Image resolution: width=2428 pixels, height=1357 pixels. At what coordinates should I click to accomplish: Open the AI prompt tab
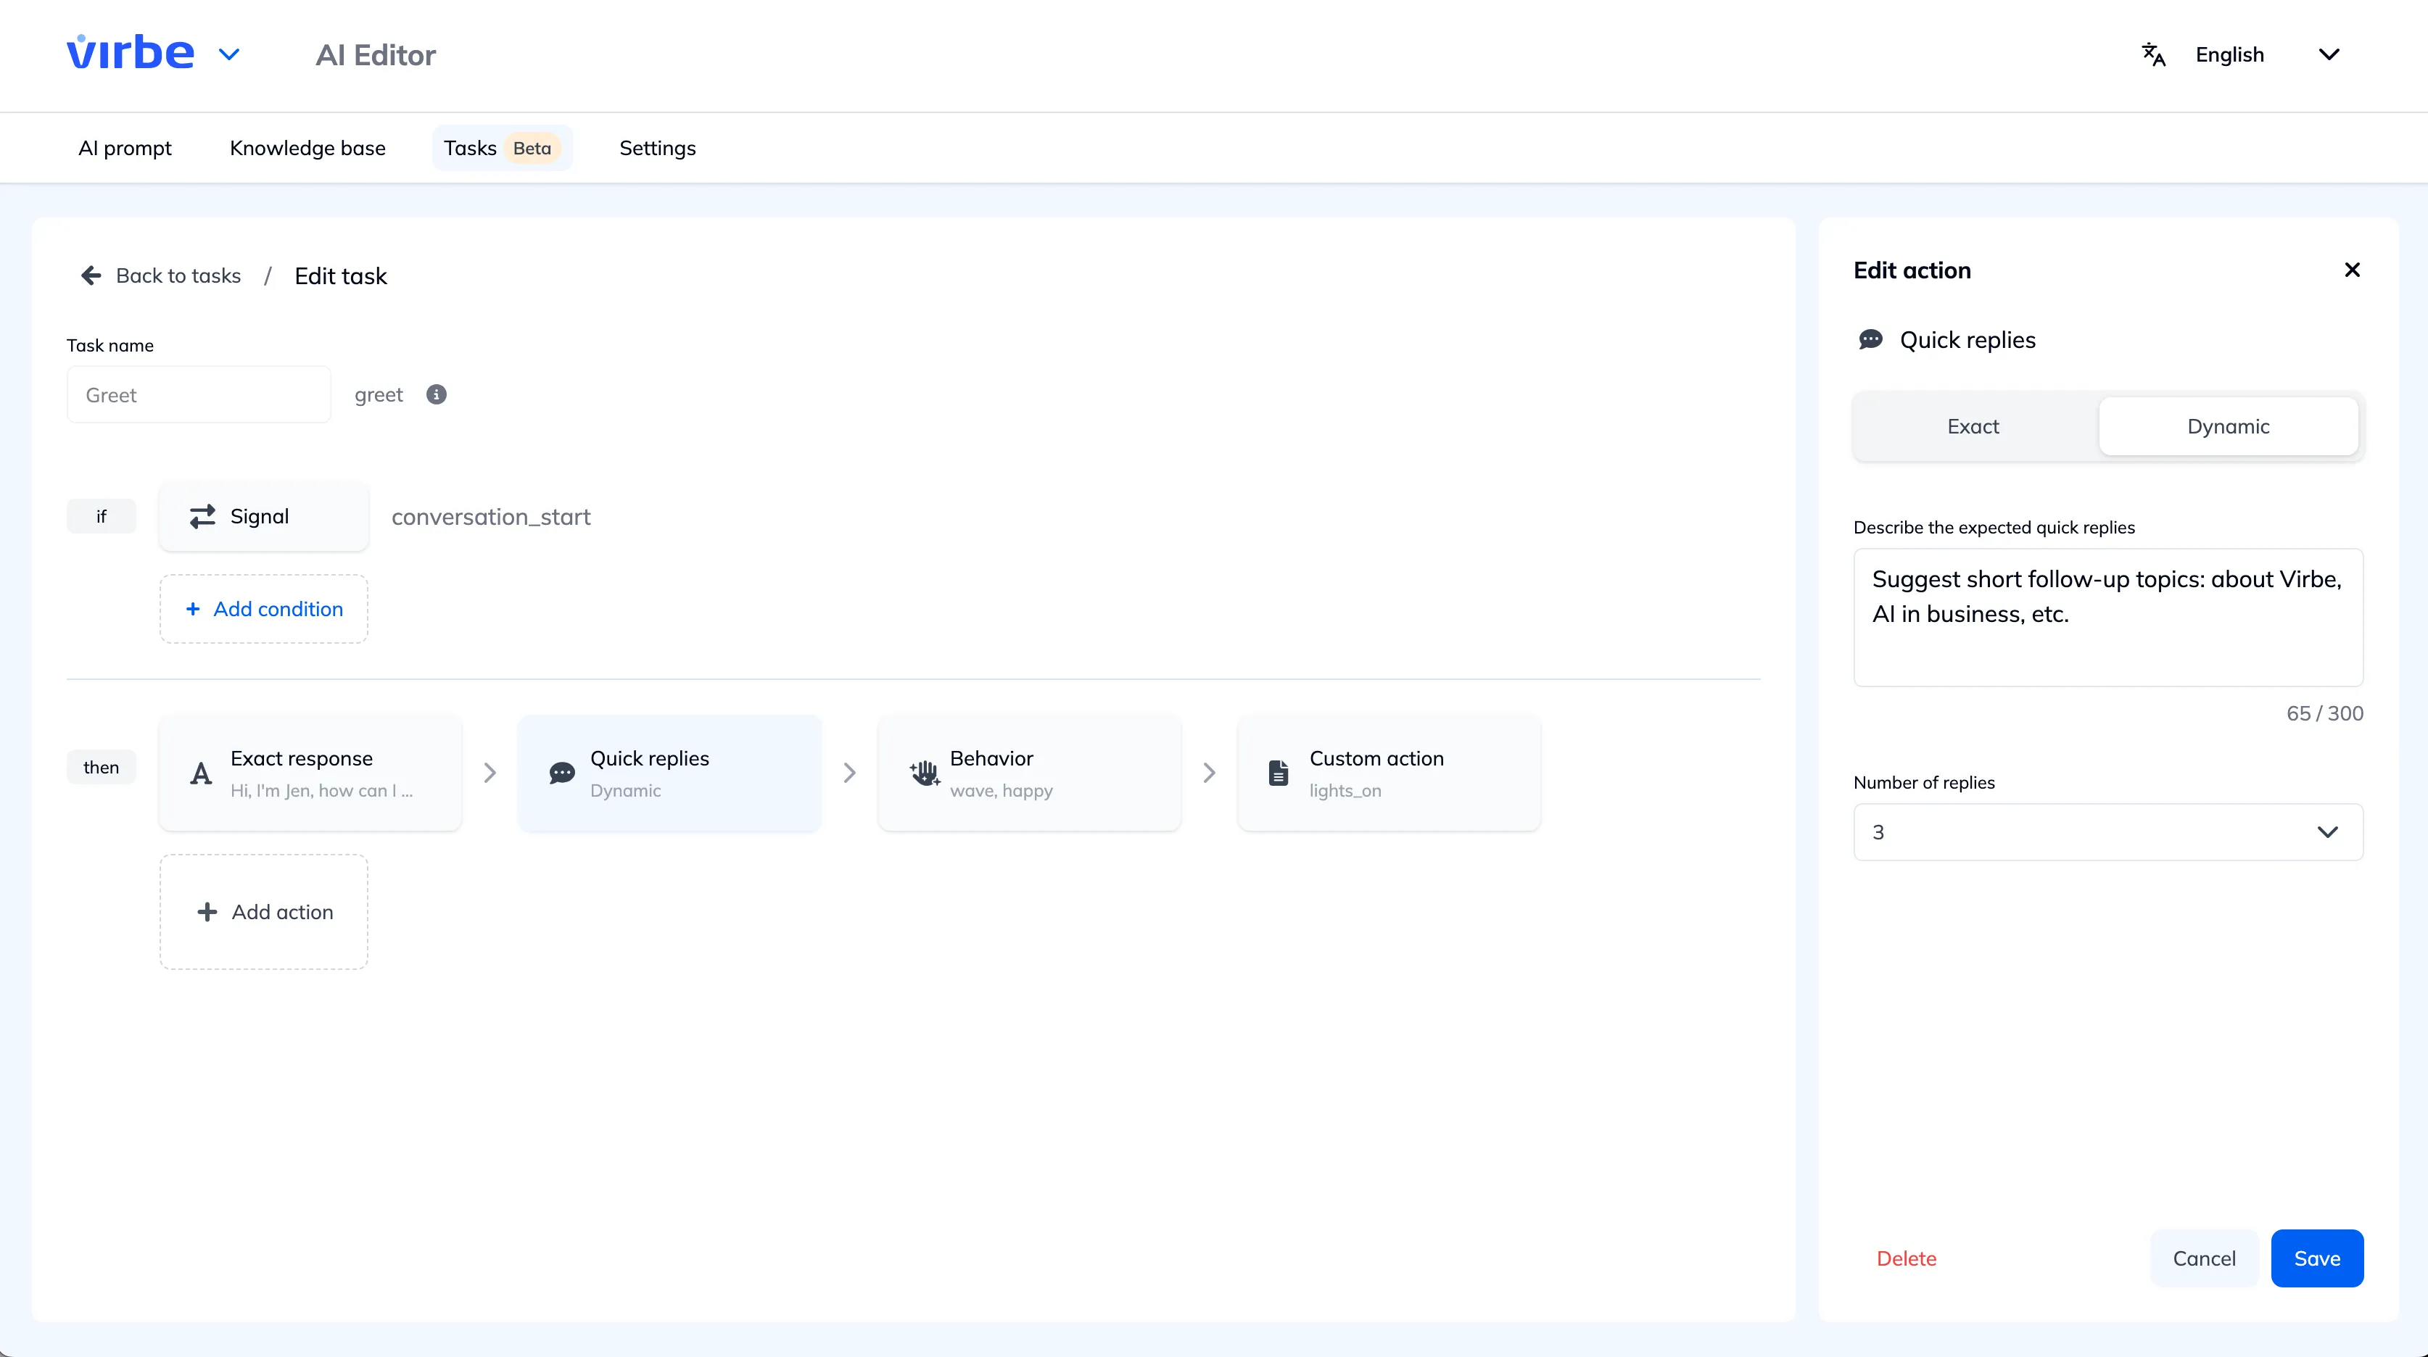125,148
